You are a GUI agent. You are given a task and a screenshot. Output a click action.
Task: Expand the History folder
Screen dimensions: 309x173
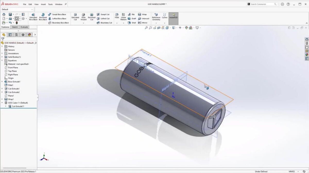pos(2,46)
